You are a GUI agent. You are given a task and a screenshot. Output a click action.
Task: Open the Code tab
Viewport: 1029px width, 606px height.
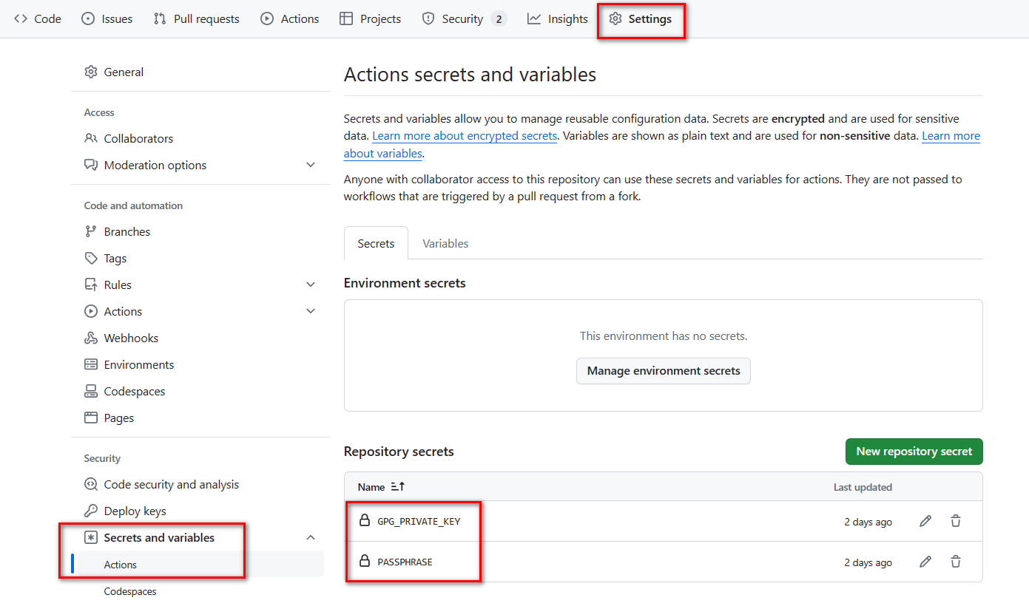[x=37, y=19]
